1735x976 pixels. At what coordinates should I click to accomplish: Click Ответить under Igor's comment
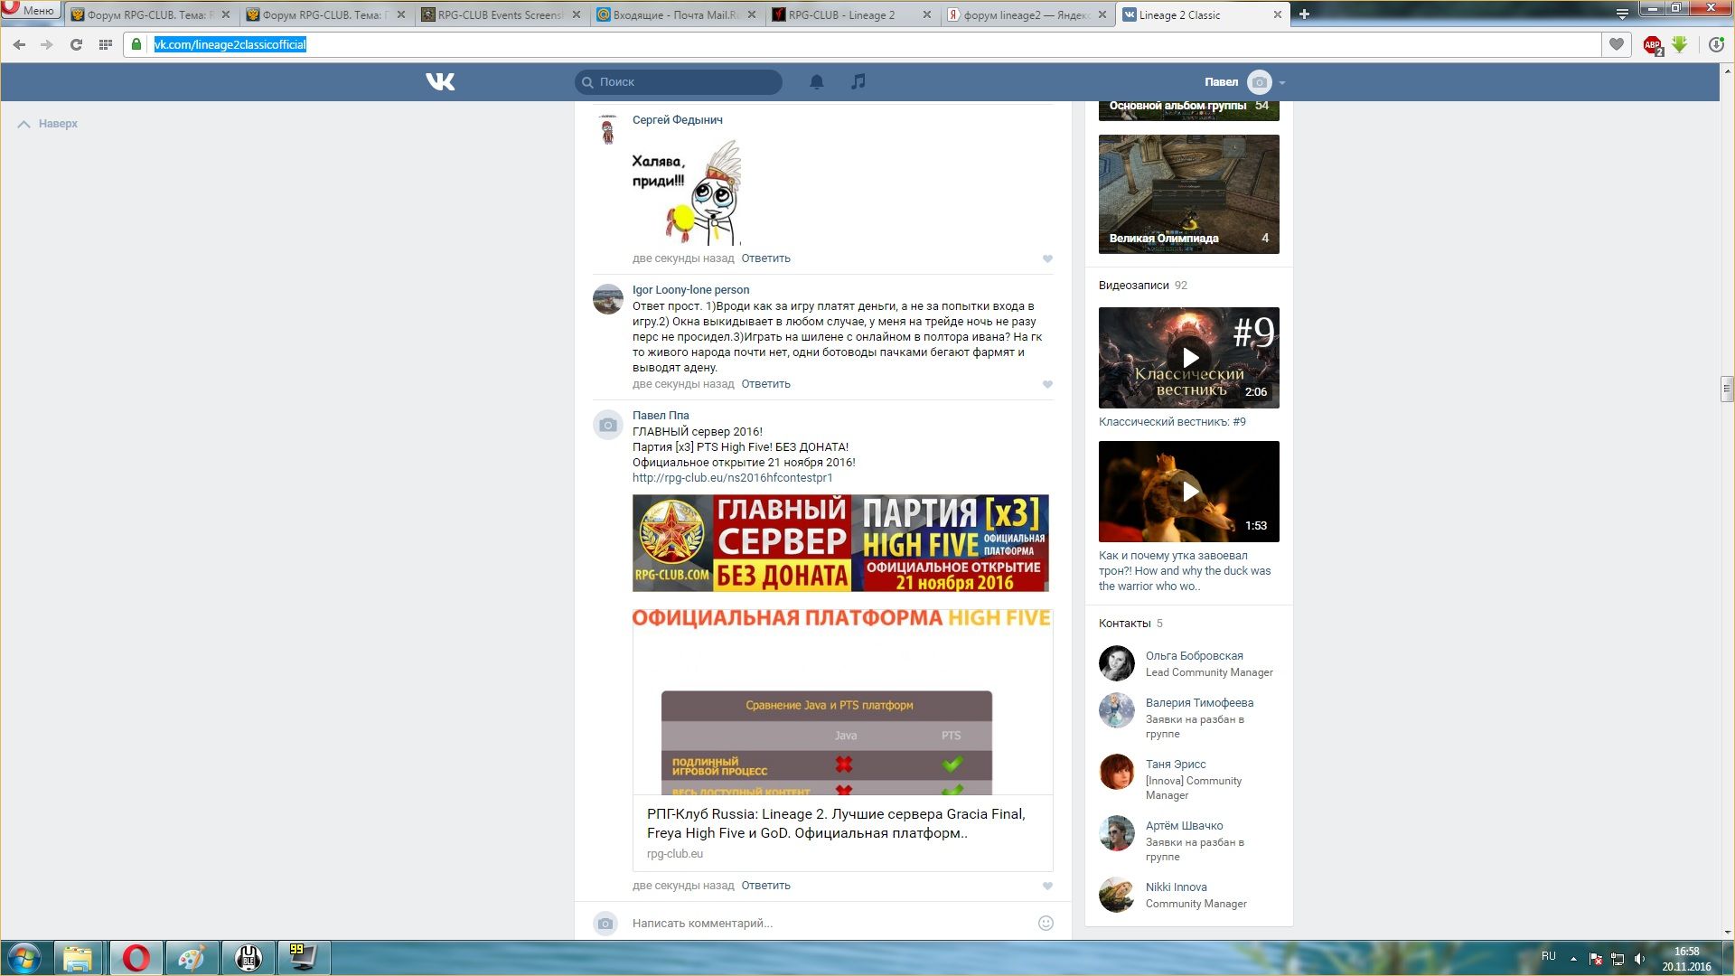[765, 384]
